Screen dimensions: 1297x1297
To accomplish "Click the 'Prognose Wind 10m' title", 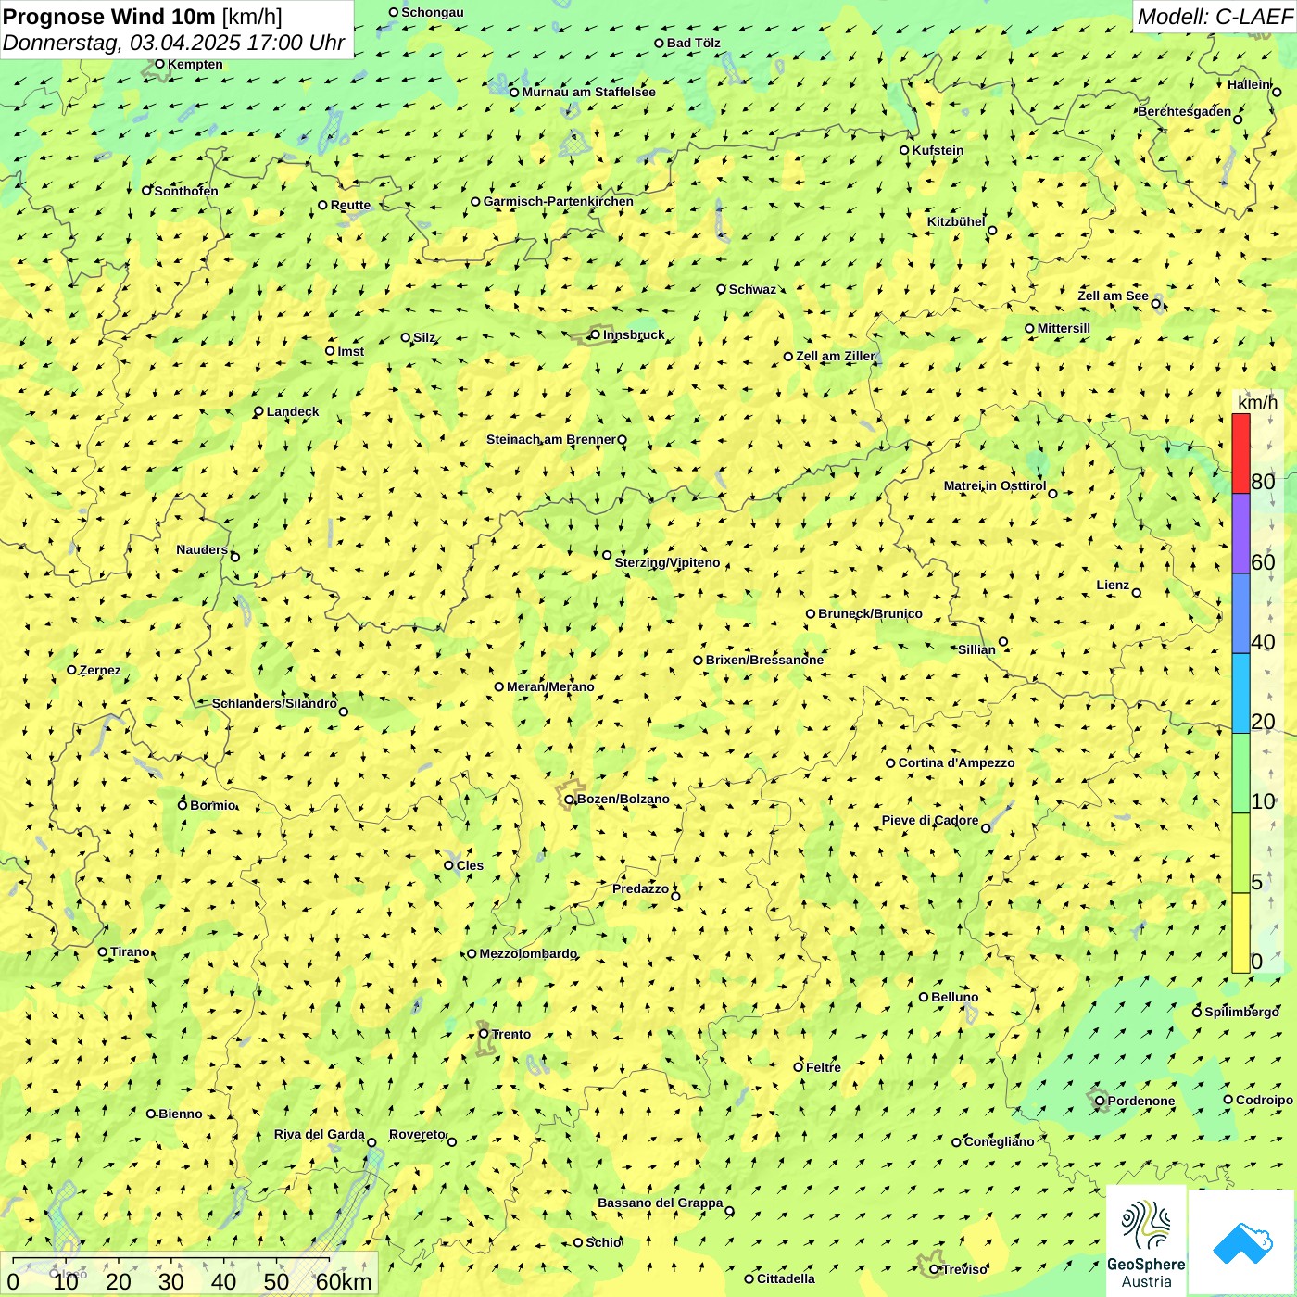I will point(109,16).
